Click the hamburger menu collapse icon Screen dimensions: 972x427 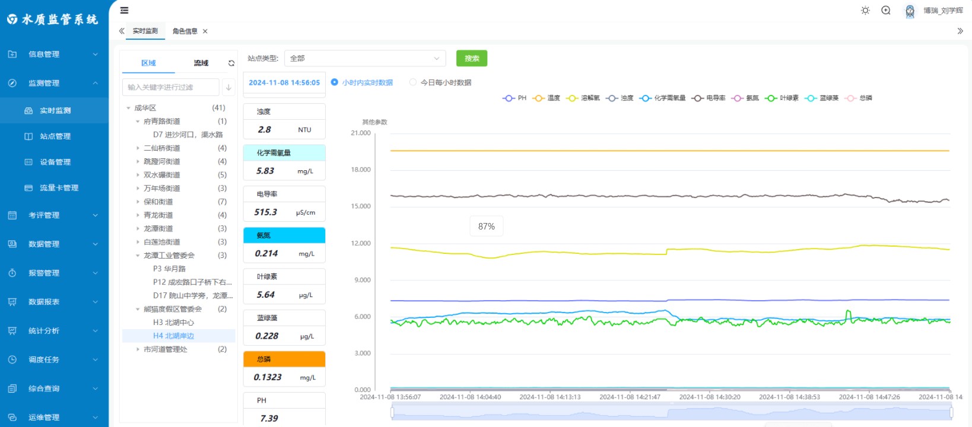[124, 10]
